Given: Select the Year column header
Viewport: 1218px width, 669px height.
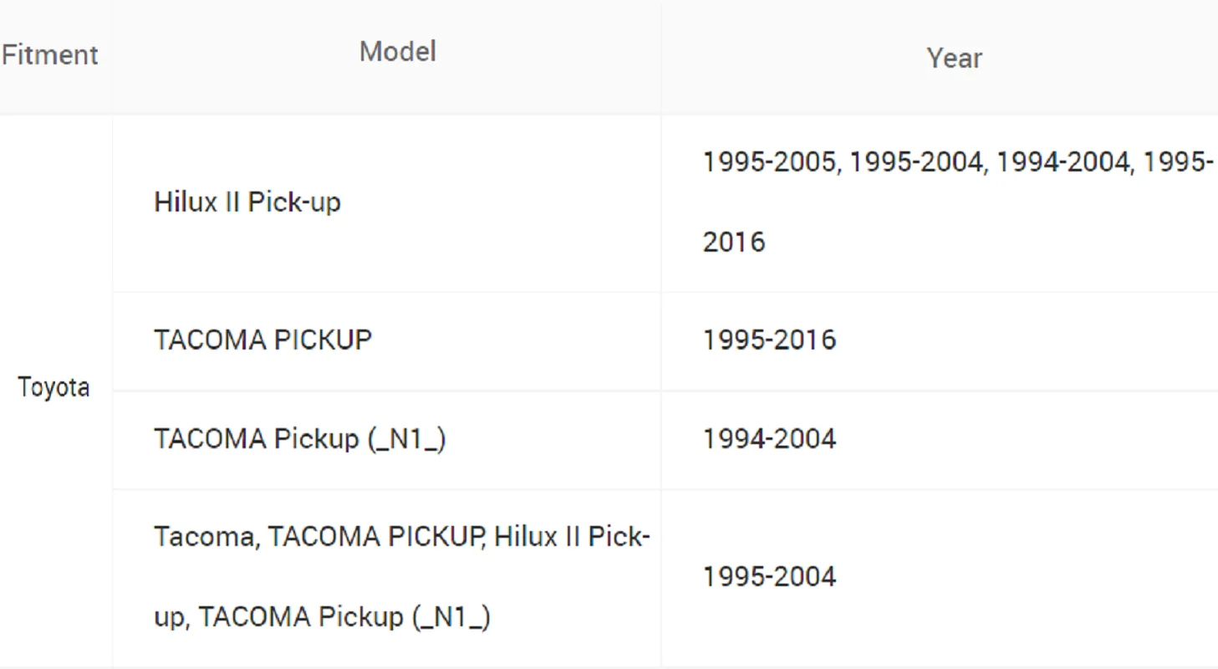Looking at the screenshot, I should click(x=954, y=59).
